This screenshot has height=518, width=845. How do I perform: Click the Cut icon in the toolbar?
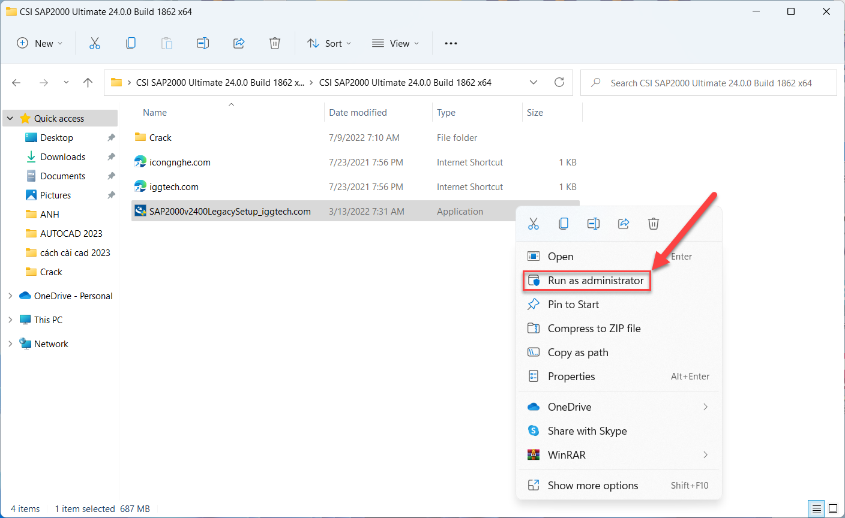coord(95,43)
